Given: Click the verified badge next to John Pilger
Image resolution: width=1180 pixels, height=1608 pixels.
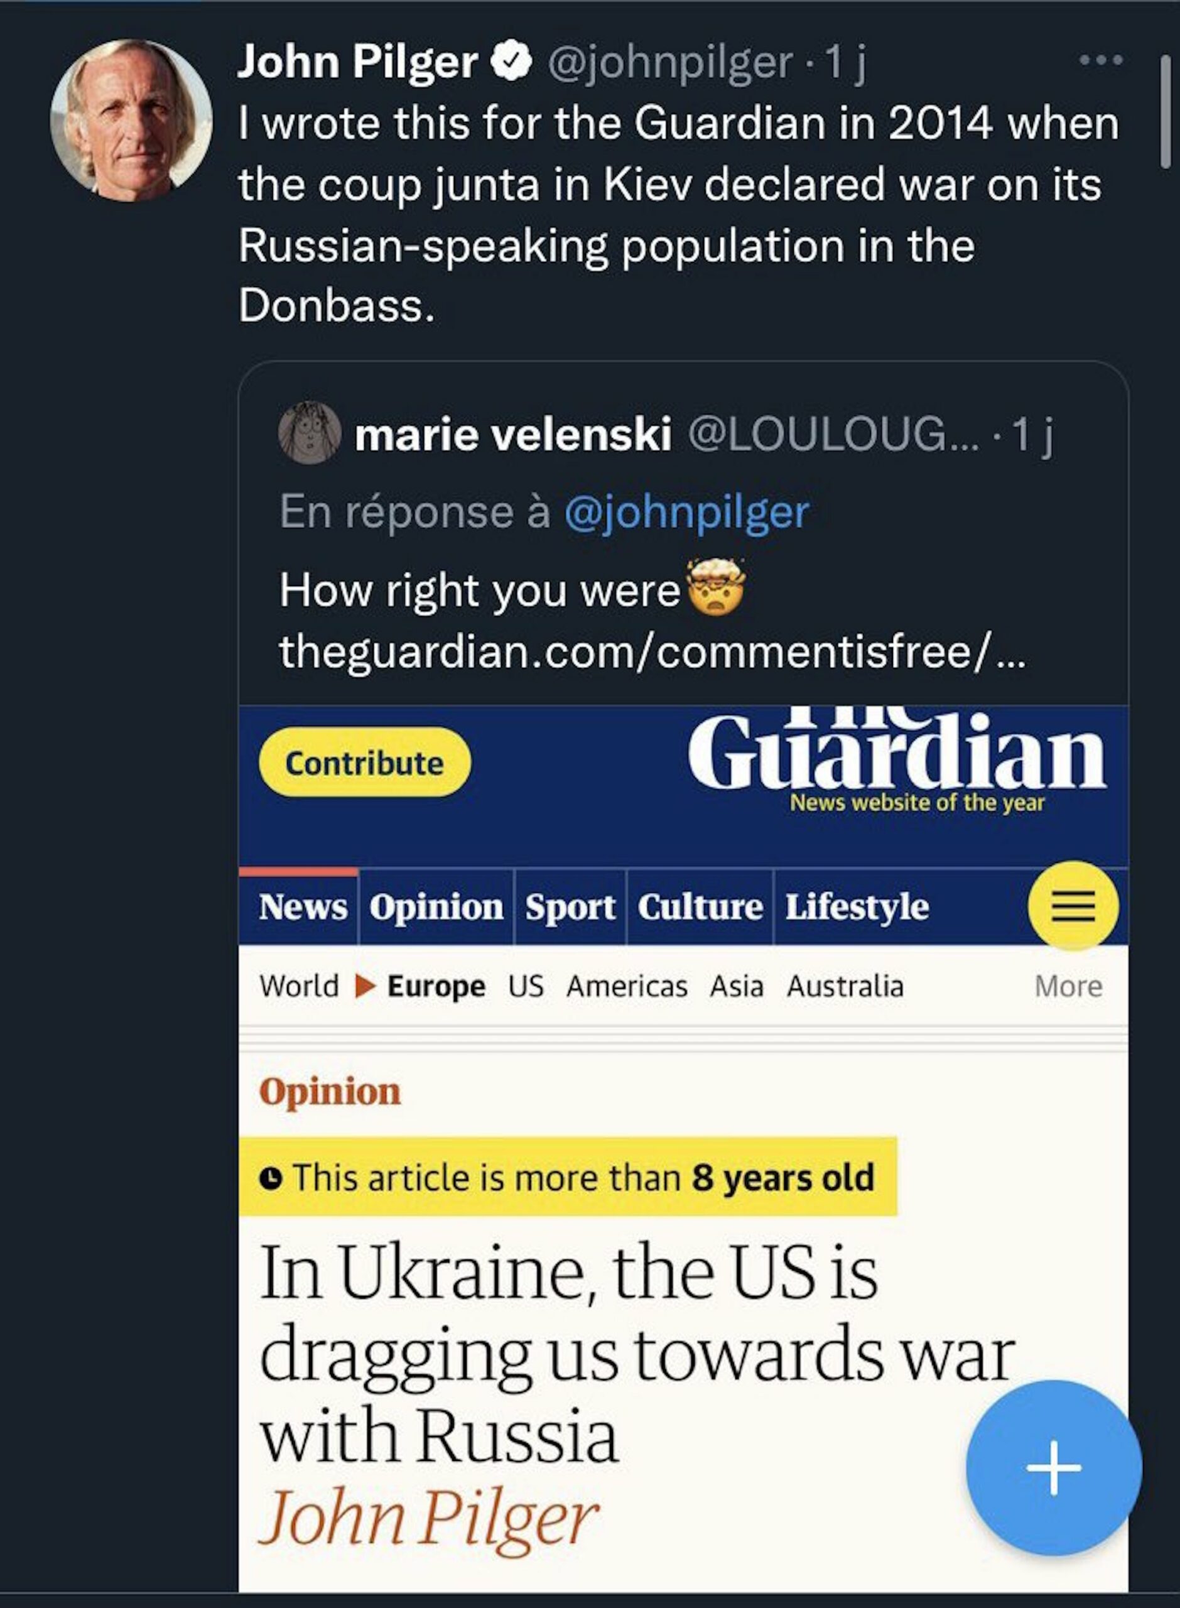Looking at the screenshot, I should click(x=511, y=62).
